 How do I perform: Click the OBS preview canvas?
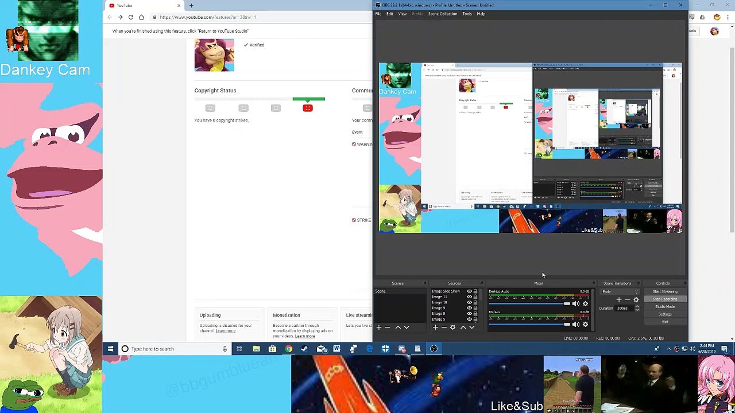pos(530,148)
